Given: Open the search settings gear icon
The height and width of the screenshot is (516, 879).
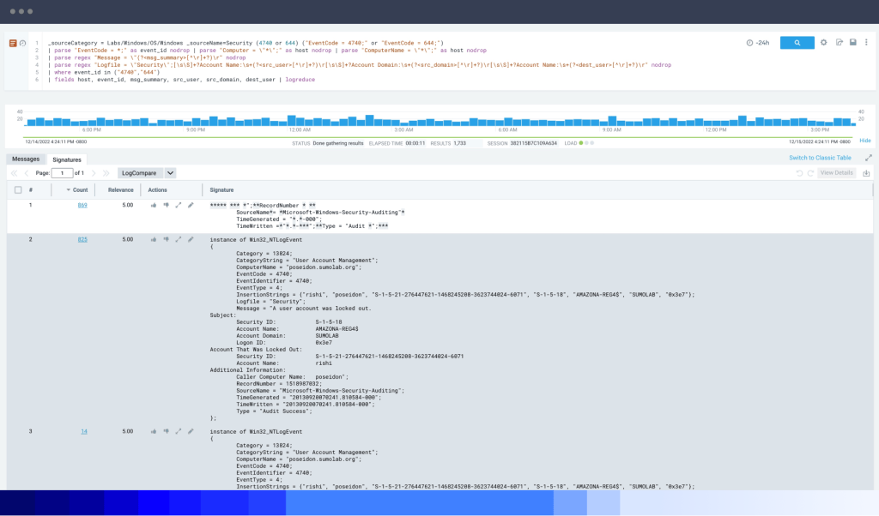Looking at the screenshot, I should pos(824,42).
